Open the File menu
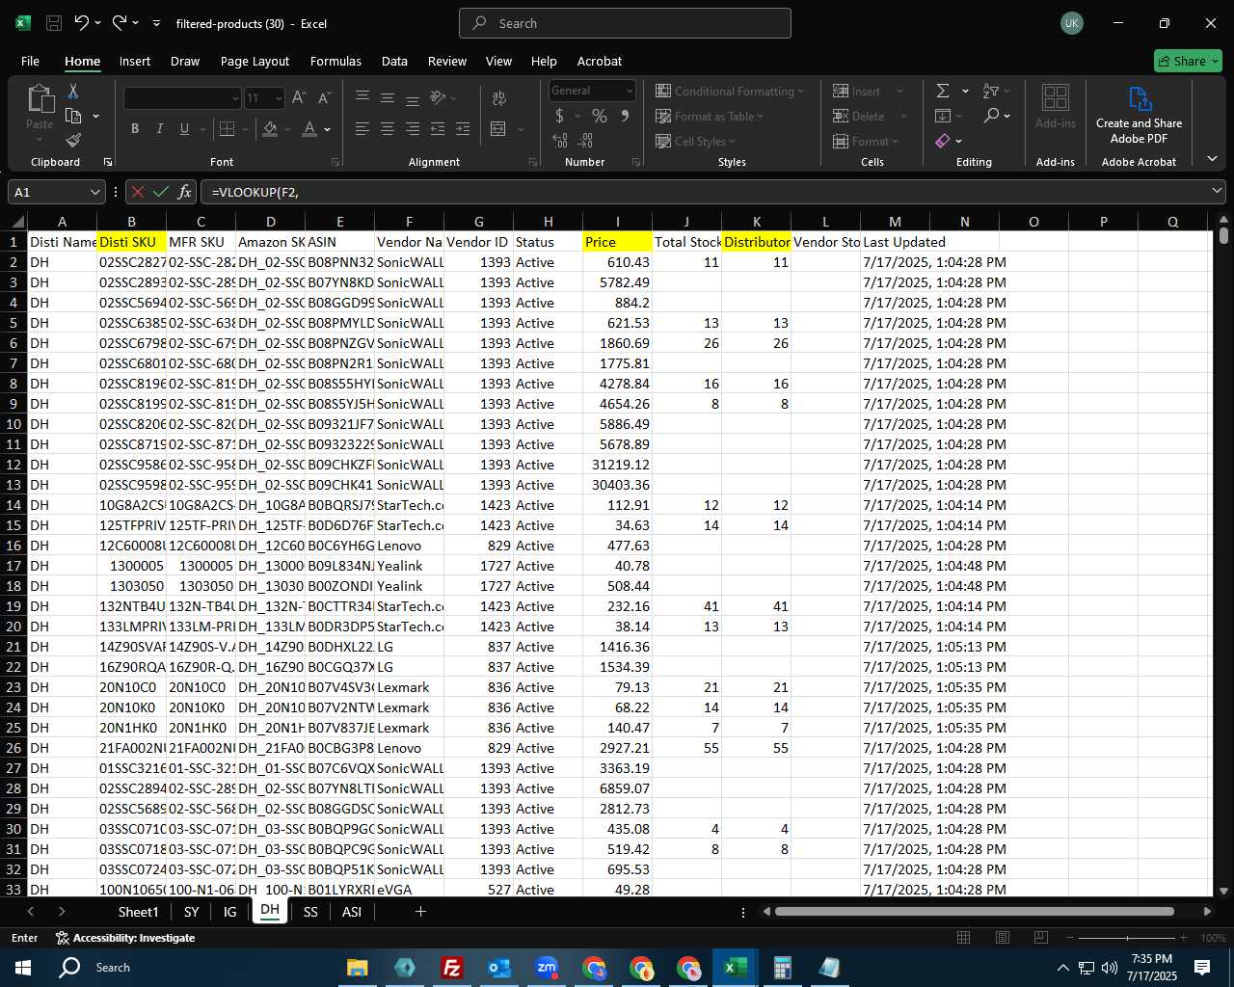The height and width of the screenshot is (987, 1234). tap(30, 61)
